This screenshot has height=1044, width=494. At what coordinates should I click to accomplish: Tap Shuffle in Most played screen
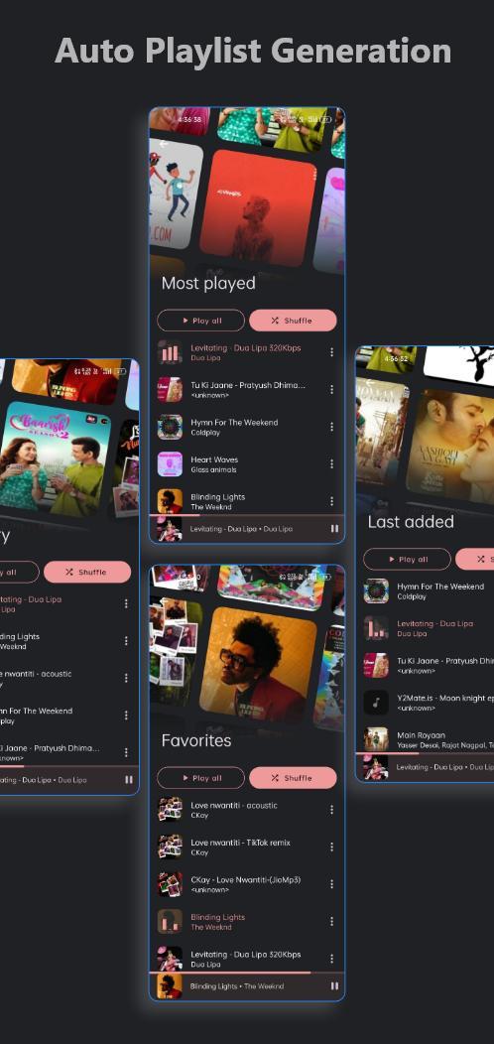click(293, 321)
